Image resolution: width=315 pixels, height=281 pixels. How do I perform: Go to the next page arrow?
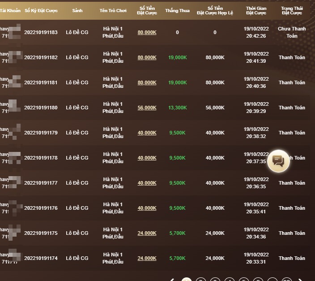tap(301, 280)
